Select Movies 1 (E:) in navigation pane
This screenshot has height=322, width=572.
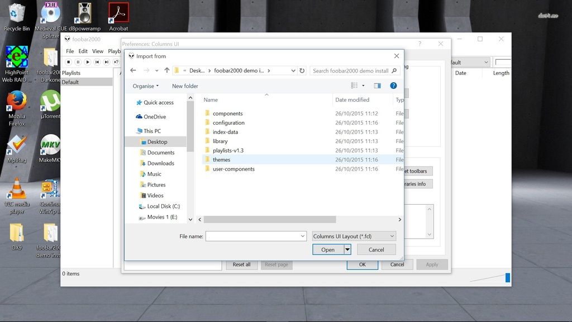click(x=159, y=217)
